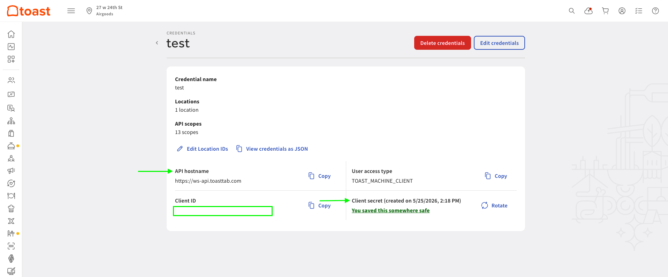The width and height of the screenshot is (668, 277).
Task: Open the cash banknote sidebar icon
Action: tap(11, 94)
